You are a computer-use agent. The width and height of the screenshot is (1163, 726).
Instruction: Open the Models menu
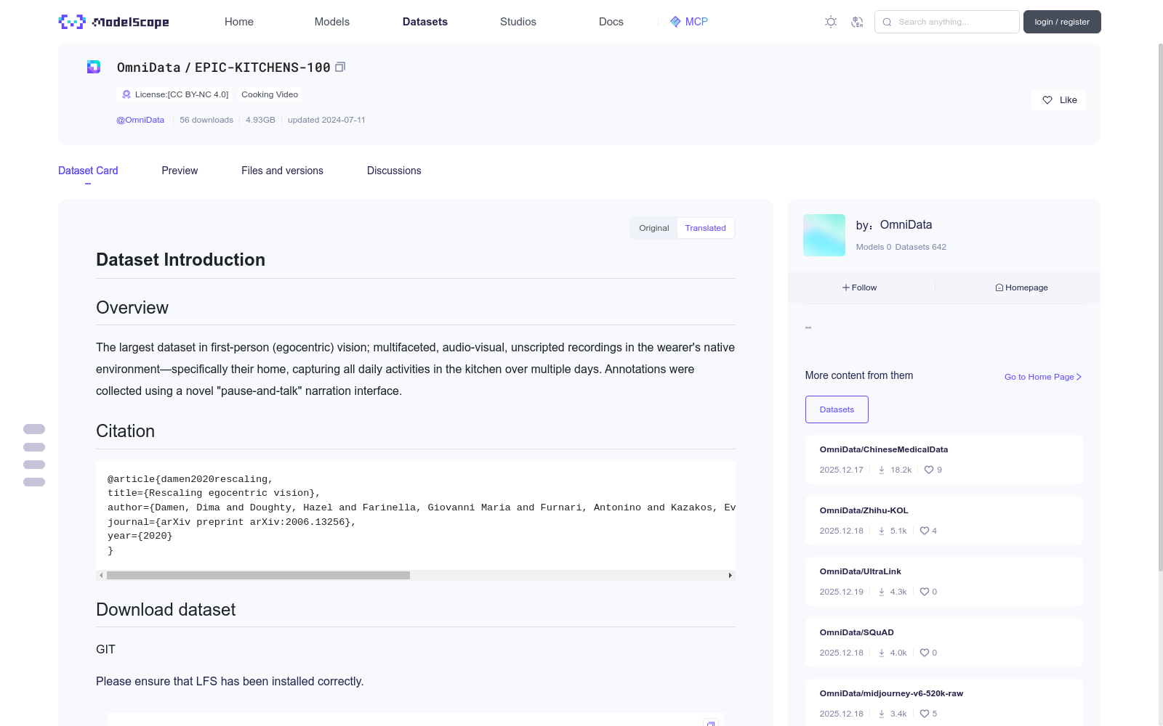[332, 22]
